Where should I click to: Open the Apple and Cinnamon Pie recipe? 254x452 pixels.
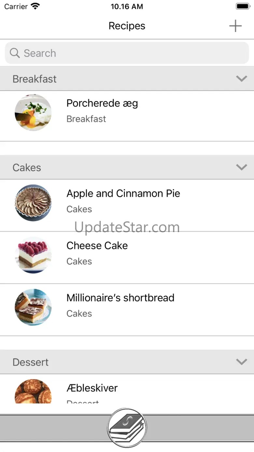tap(123, 194)
